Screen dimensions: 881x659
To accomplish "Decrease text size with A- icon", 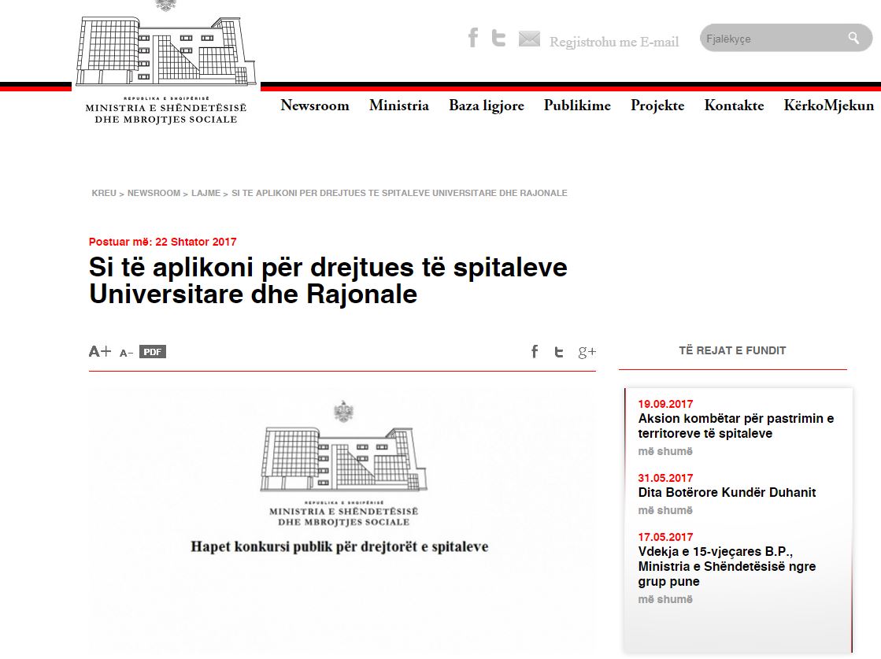I will point(126,353).
